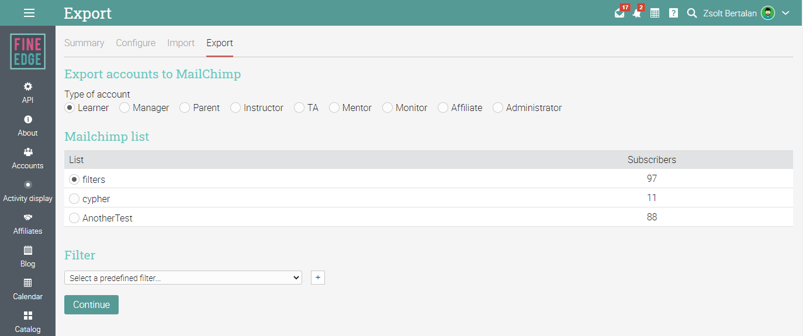Screen dimensions: 803x336
Task: Click the Zsolt Bertalan user name
Action: tap(729, 13)
